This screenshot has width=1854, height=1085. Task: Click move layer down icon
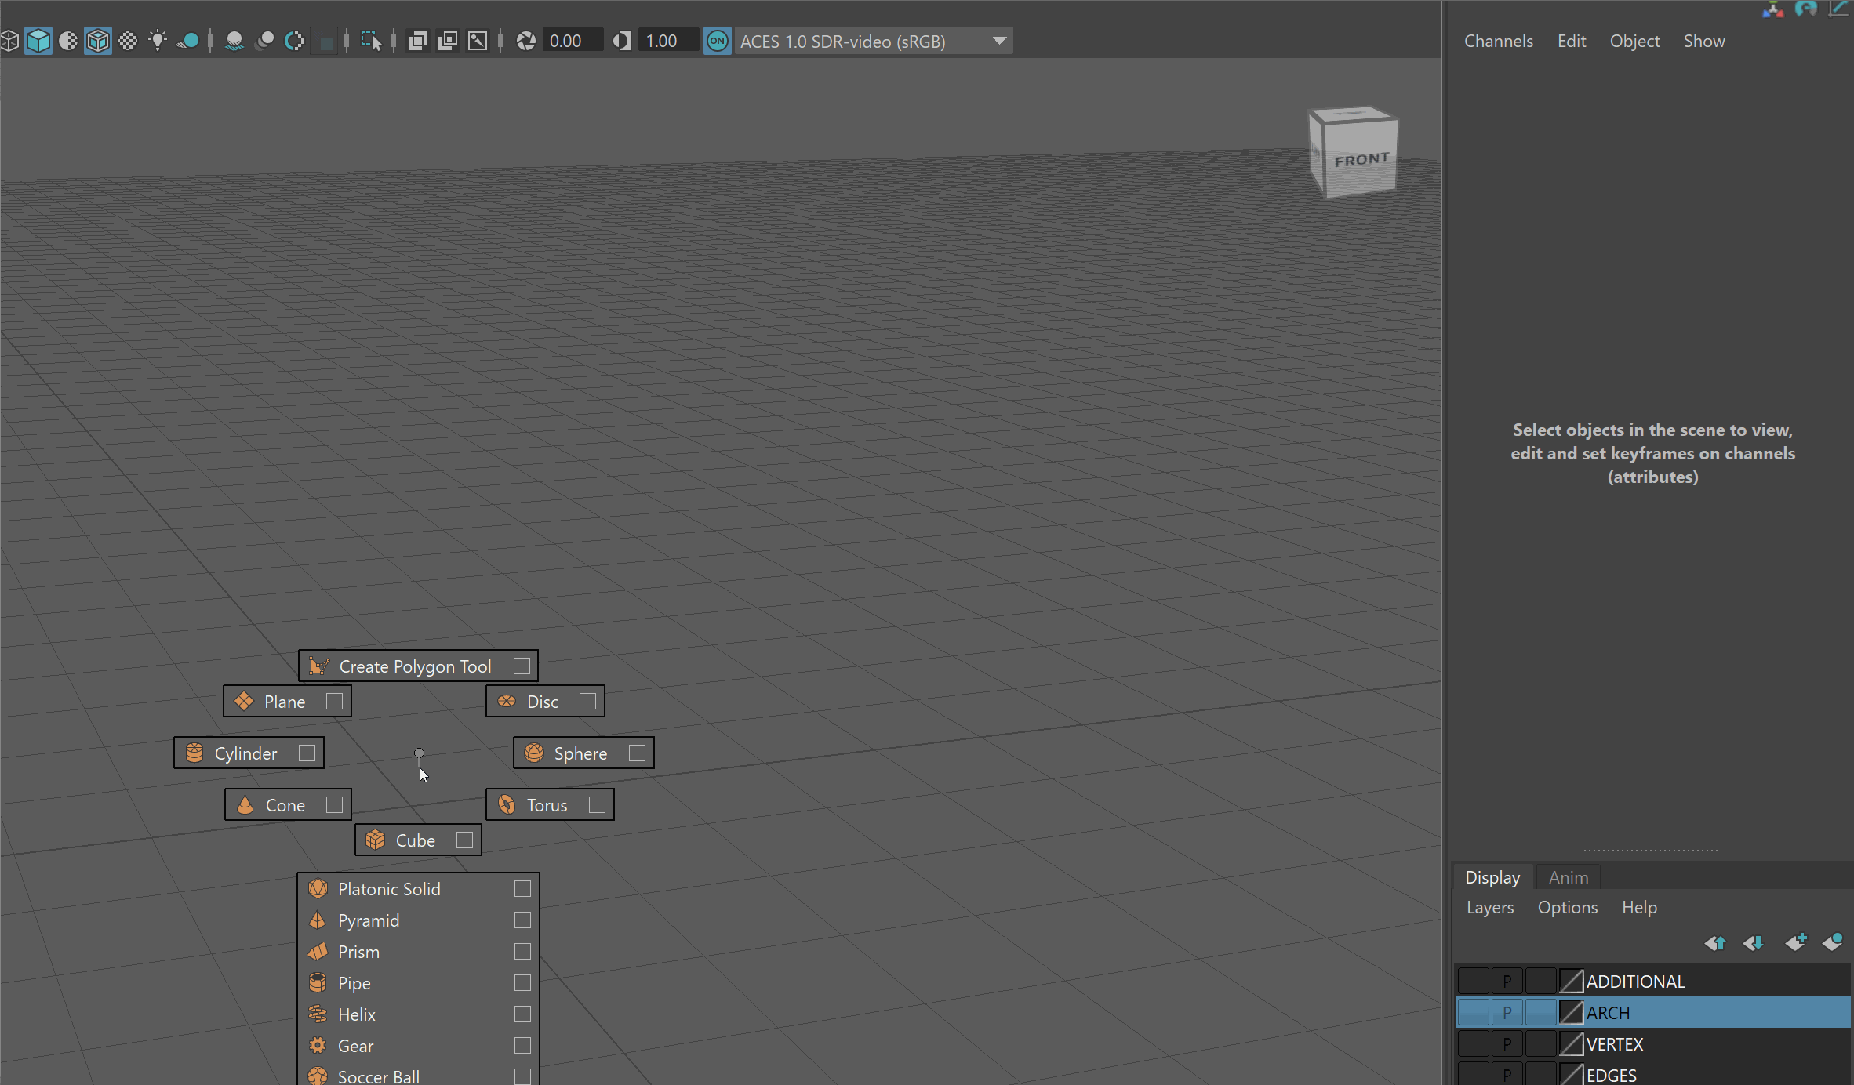click(x=1754, y=942)
